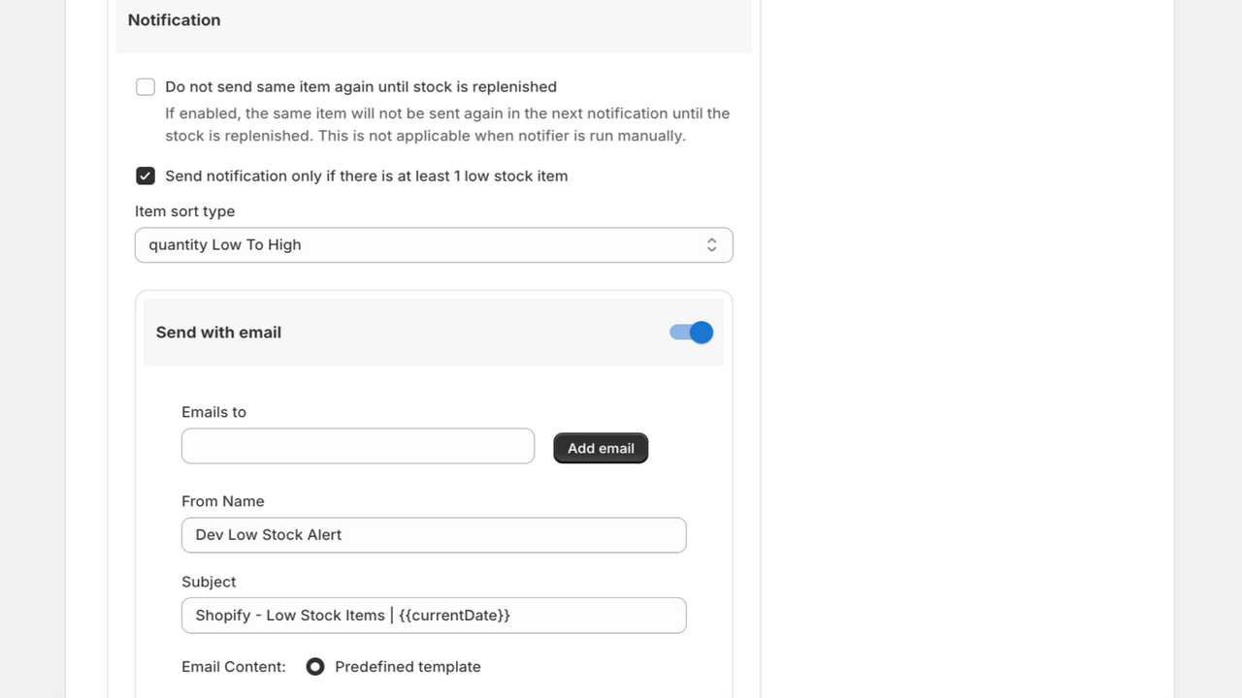
Task: Click the 'Do not send same item again' label text
Action: pos(361,87)
